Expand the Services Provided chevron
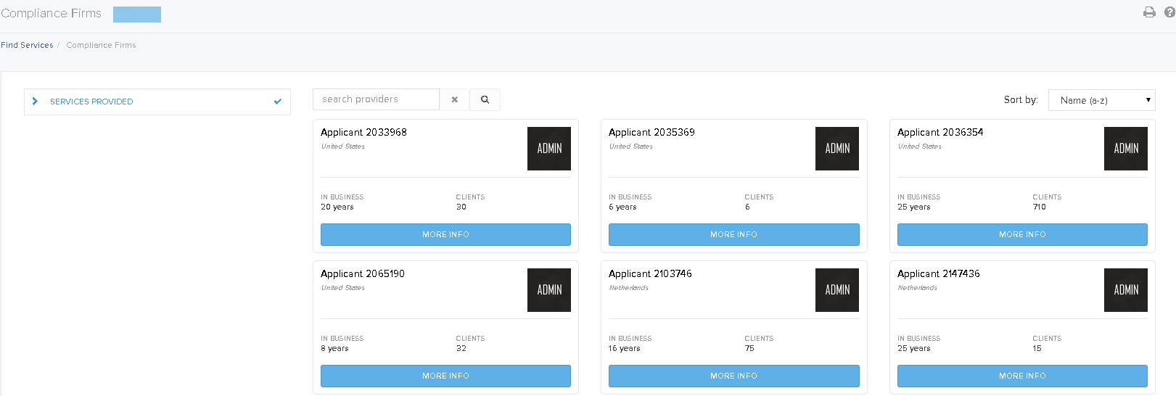The width and height of the screenshot is (1176, 396). 35,102
